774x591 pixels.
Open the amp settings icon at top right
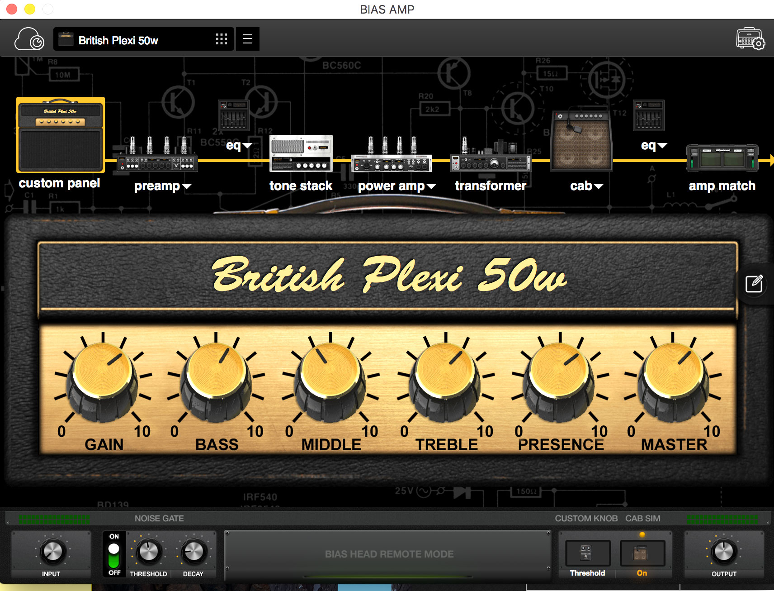(x=750, y=39)
